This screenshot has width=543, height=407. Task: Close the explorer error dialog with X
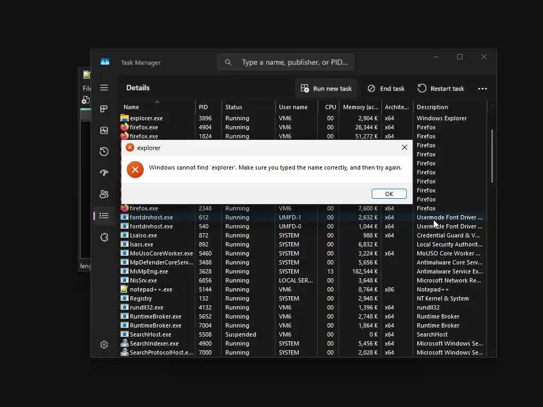pos(404,147)
